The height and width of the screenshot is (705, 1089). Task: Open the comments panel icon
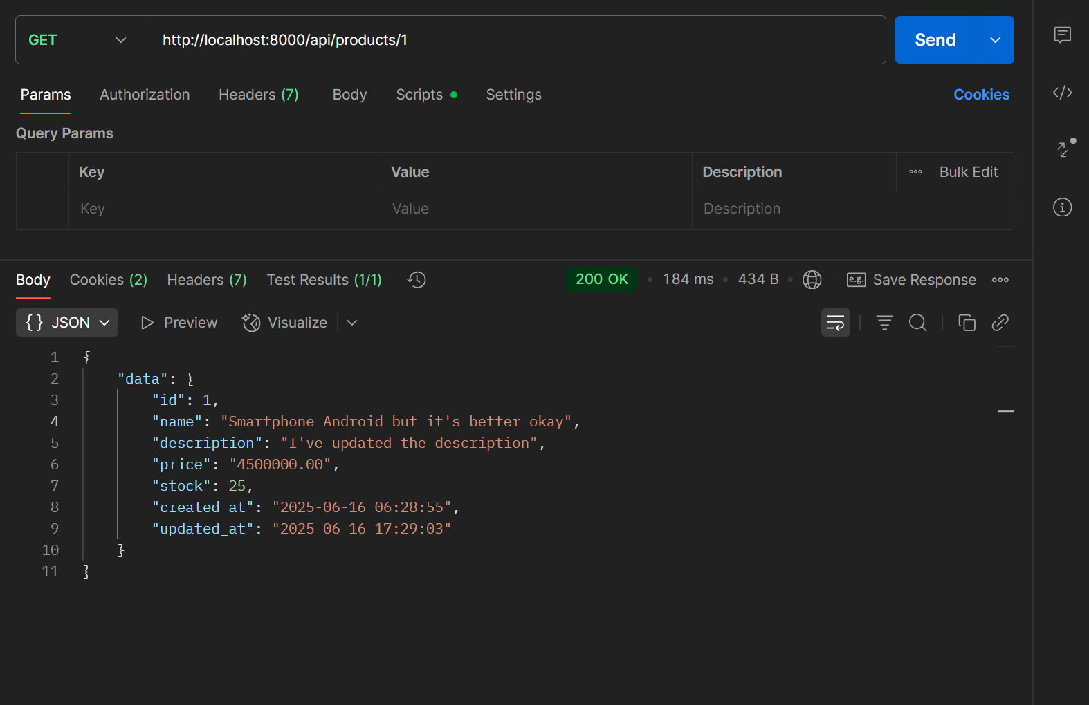[x=1062, y=35]
